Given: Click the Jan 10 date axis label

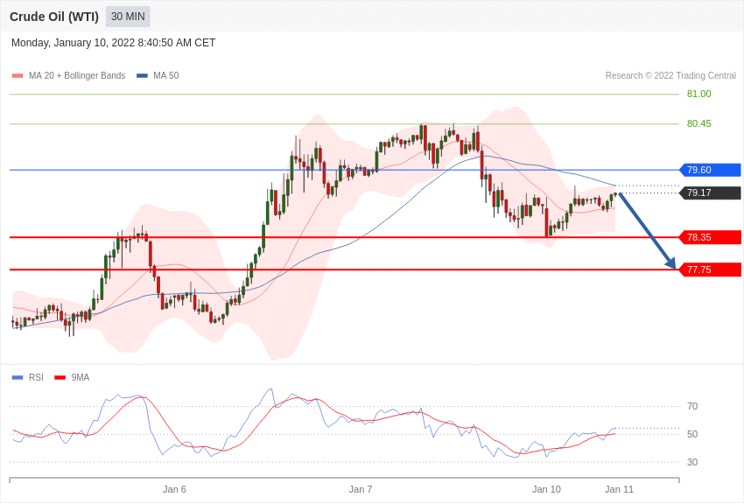Looking at the screenshot, I should 546,489.
